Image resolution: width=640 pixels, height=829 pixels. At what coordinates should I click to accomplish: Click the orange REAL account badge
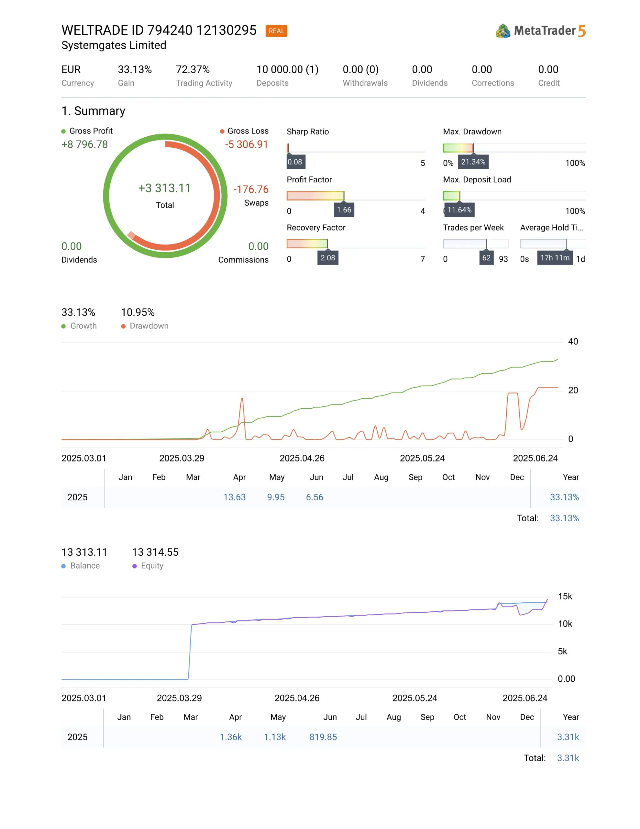[x=276, y=31]
